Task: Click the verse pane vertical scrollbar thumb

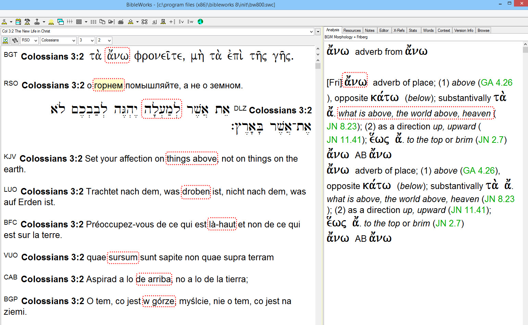Action: coord(318,66)
